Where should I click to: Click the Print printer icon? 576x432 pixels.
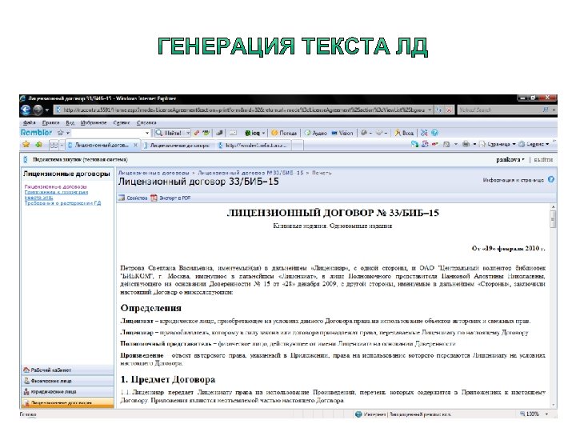click(466, 144)
